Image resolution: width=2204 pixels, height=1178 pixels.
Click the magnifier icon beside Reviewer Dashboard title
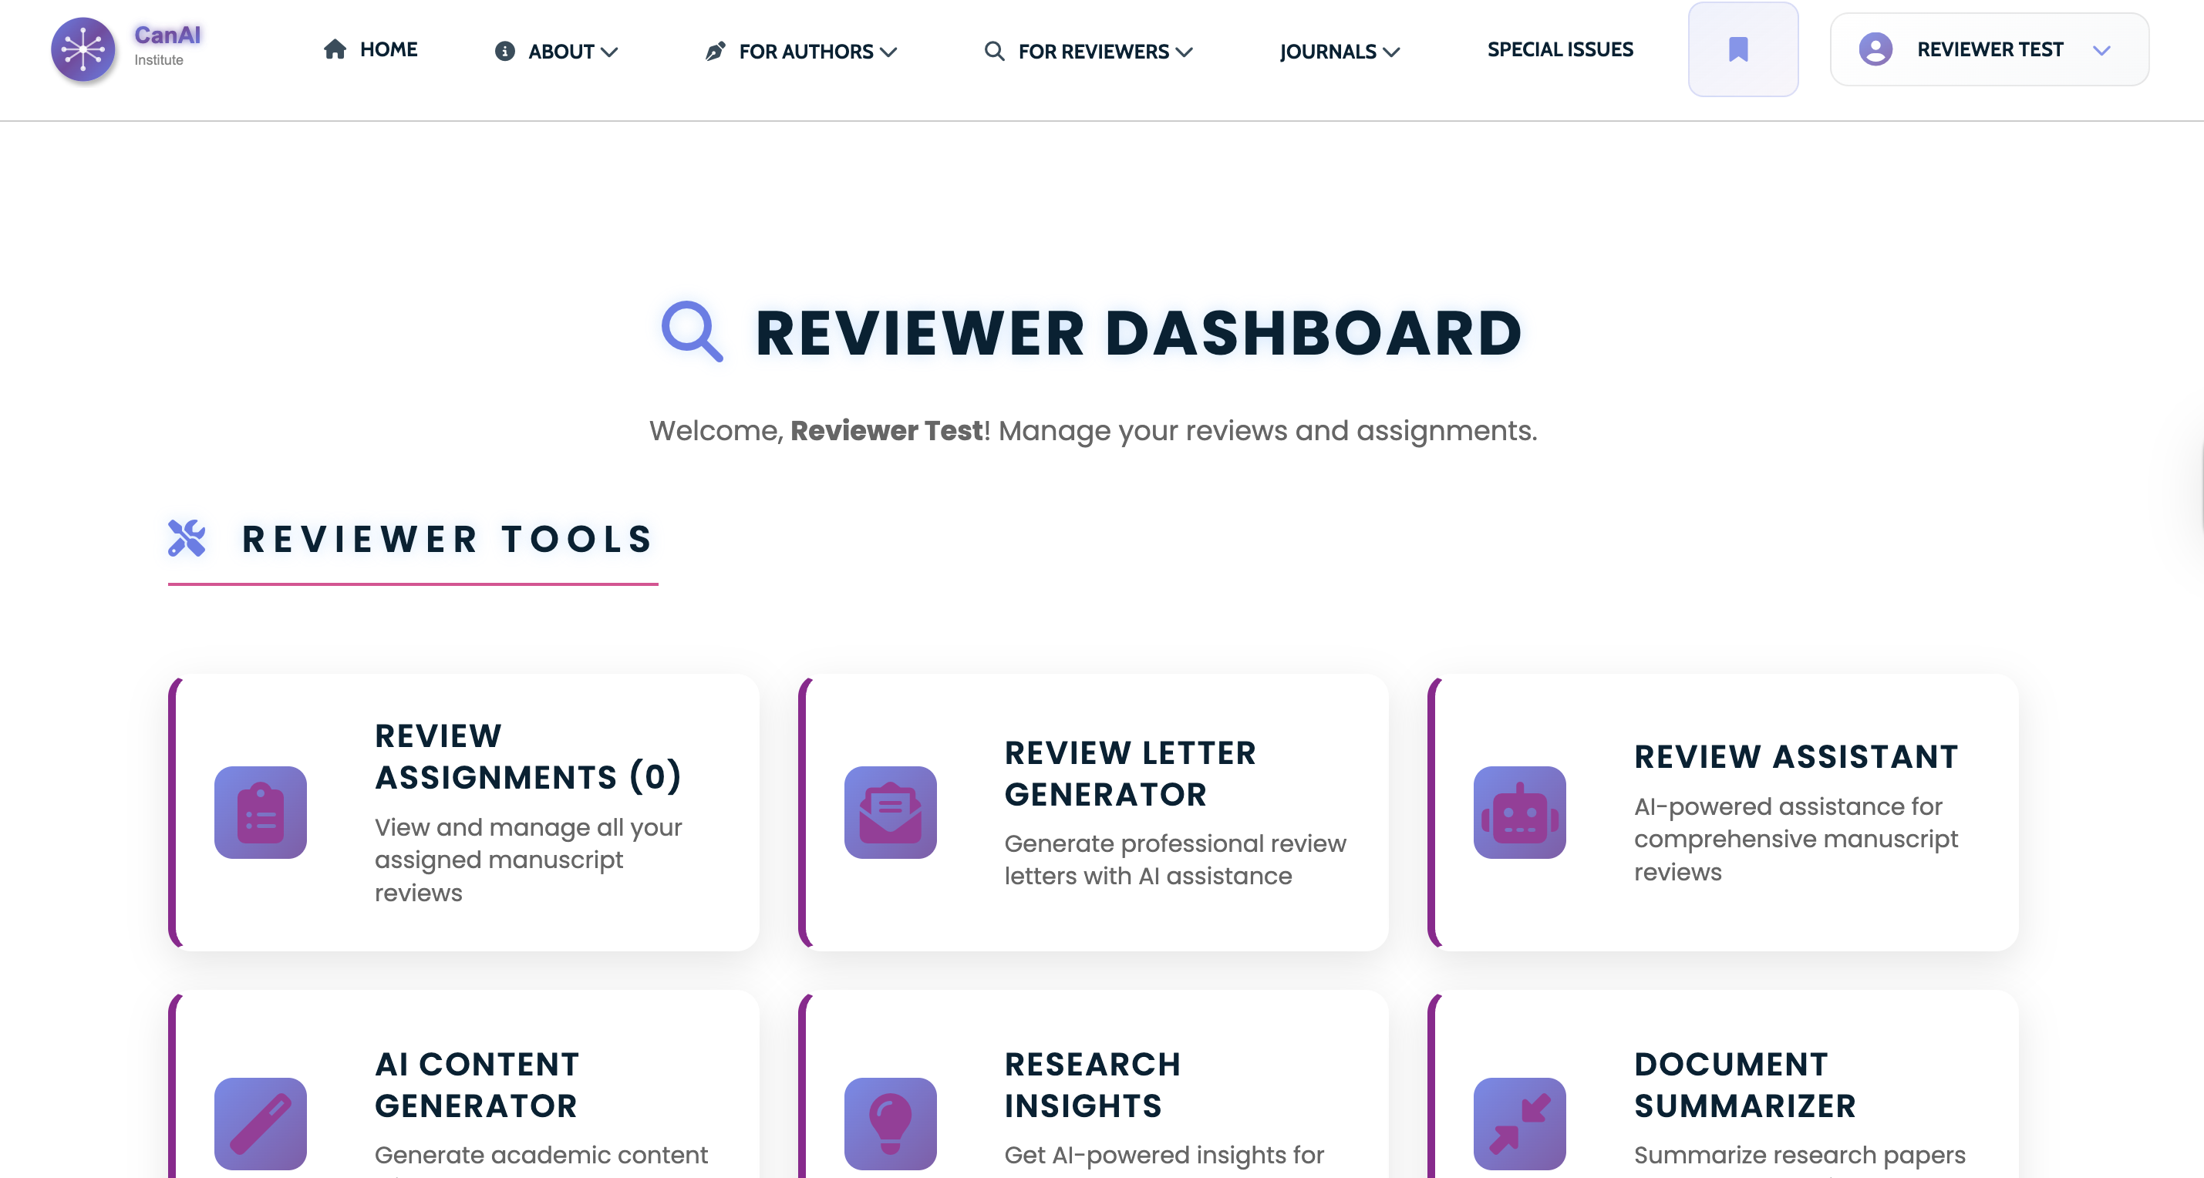click(x=693, y=331)
